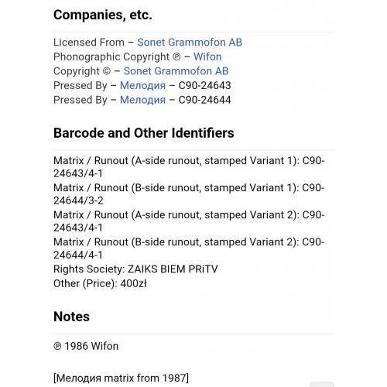Open Мелодия link beside C90-24643
Image resolution: width=387 pixels, height=387 pixels.
[x=142, y=85]
